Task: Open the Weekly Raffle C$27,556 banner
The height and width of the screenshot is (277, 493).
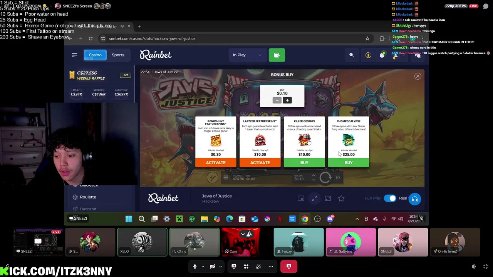Action: [100, 75]
